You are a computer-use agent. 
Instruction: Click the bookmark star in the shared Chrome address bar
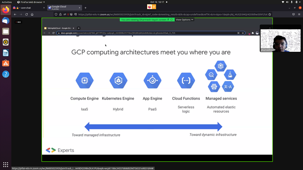[243, 33]
